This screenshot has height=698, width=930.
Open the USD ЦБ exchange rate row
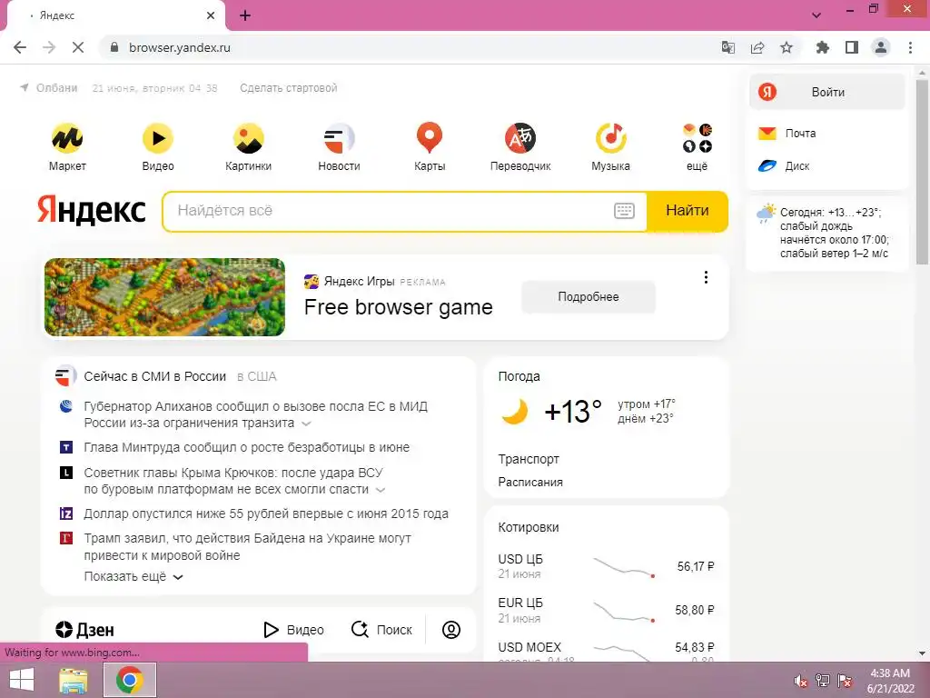pyautogui.click(x=606, y=566)
